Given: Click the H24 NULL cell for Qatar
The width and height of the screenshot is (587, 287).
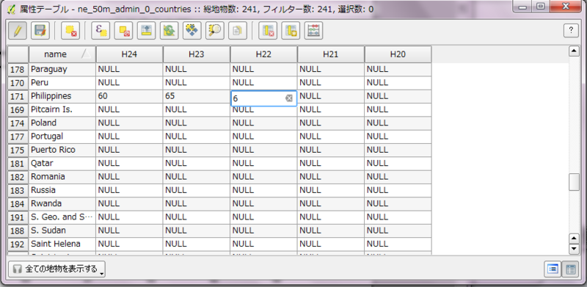Looking at the screenshot, I should click(x=129, y=164).
